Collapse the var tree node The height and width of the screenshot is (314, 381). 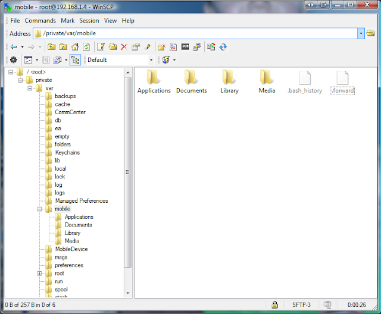(x=30, y=88)
